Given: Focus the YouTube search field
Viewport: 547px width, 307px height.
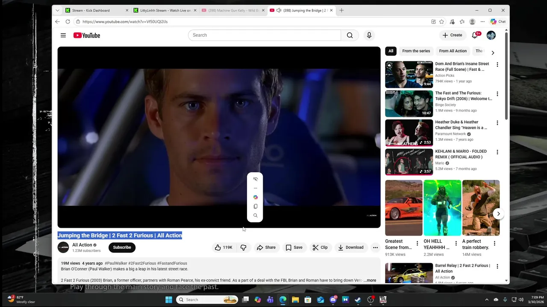Looking at the screenshot, I should pos(265,35).
